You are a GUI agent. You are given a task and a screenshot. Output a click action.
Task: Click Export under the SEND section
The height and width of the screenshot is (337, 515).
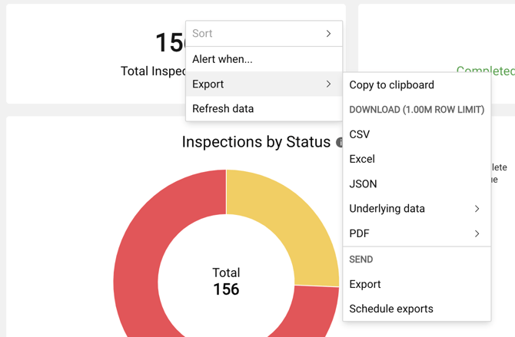point(417,284)
